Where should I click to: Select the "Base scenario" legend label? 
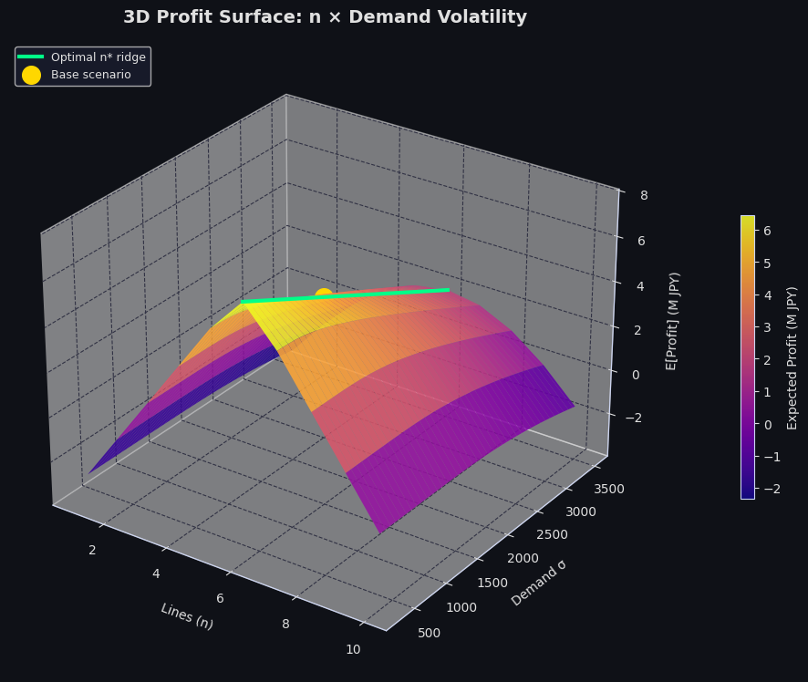[x=90, y=75]
